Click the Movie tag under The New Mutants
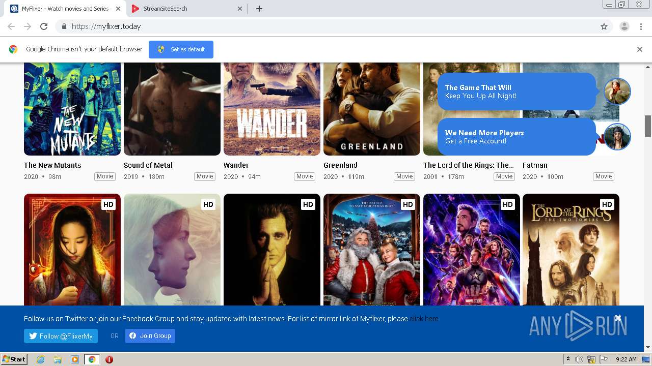 coord(105,176)
